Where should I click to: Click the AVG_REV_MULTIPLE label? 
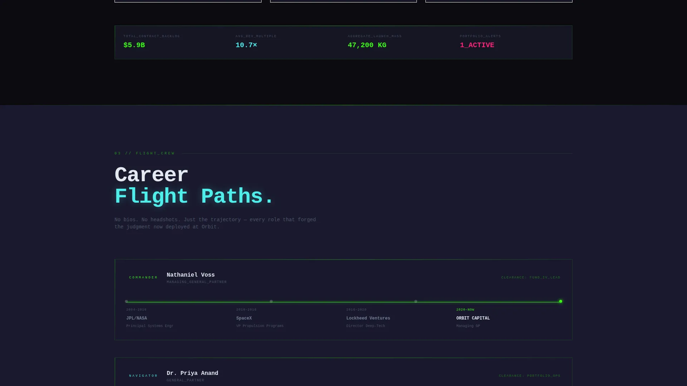click(x=256, y=36)
